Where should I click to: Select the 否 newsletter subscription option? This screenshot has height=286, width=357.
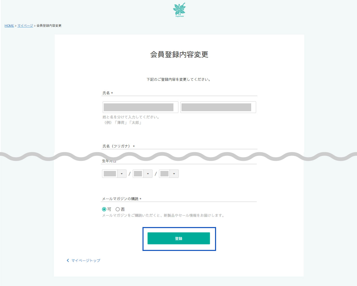coord(118,209)
